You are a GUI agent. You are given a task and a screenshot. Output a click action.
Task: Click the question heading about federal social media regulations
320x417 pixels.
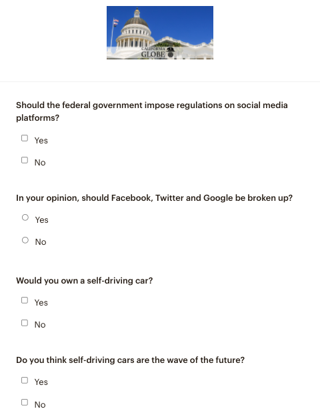click(152, 111)
